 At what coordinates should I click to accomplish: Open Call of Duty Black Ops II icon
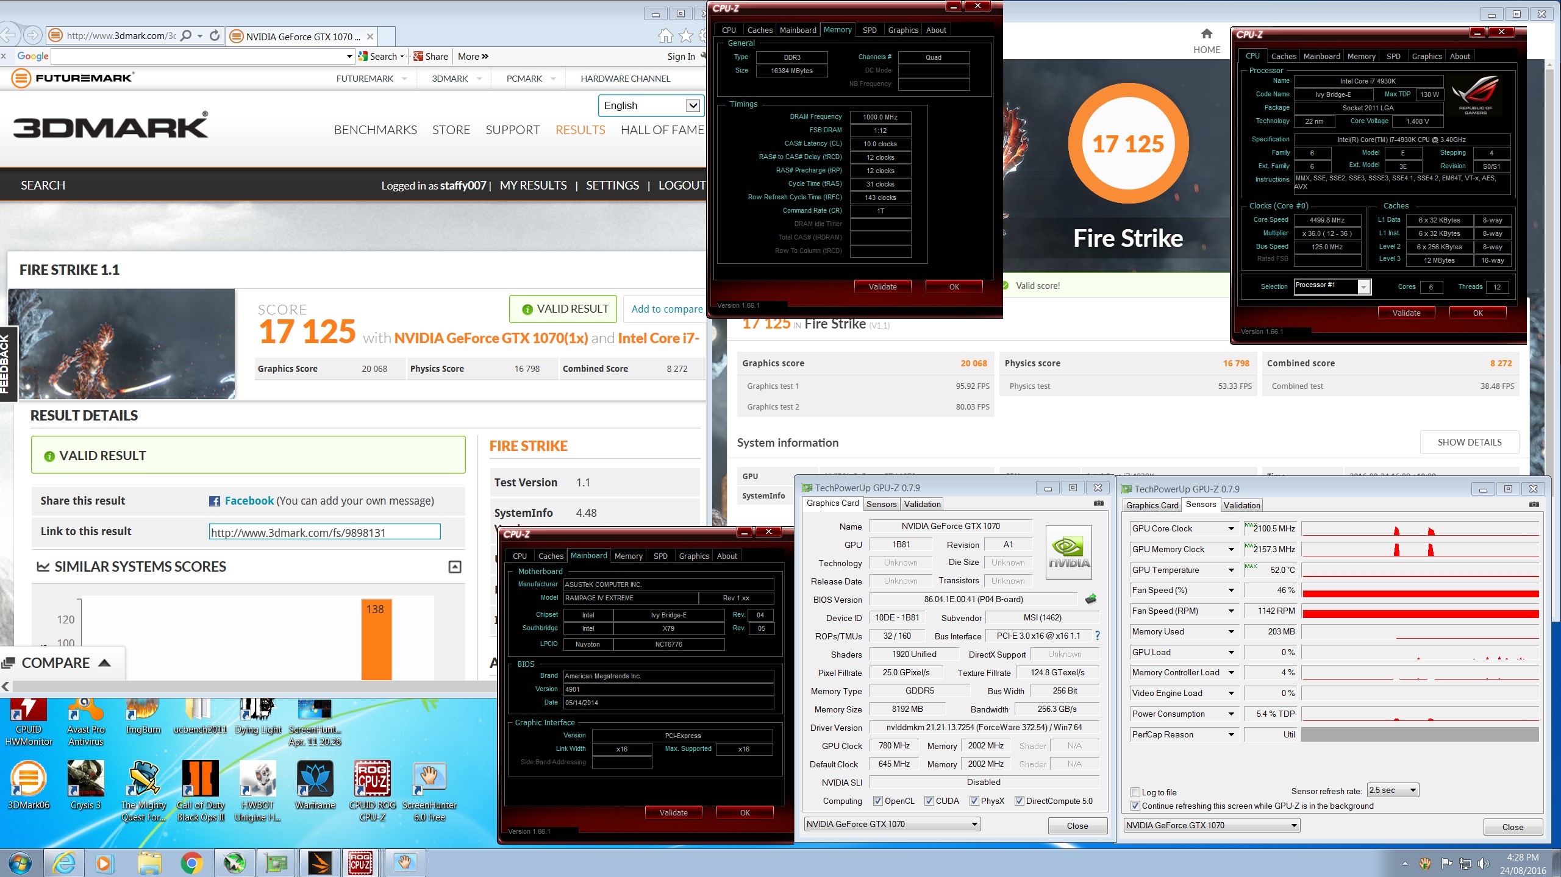point(200,791)
